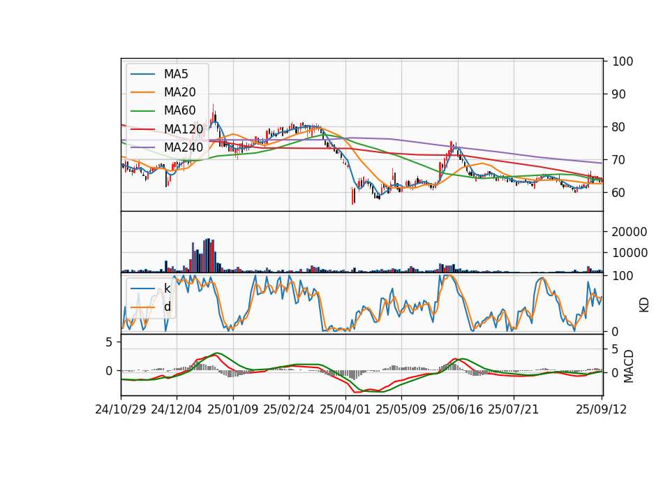Click the left-side MACD axis value 0

tap(109, 371)
